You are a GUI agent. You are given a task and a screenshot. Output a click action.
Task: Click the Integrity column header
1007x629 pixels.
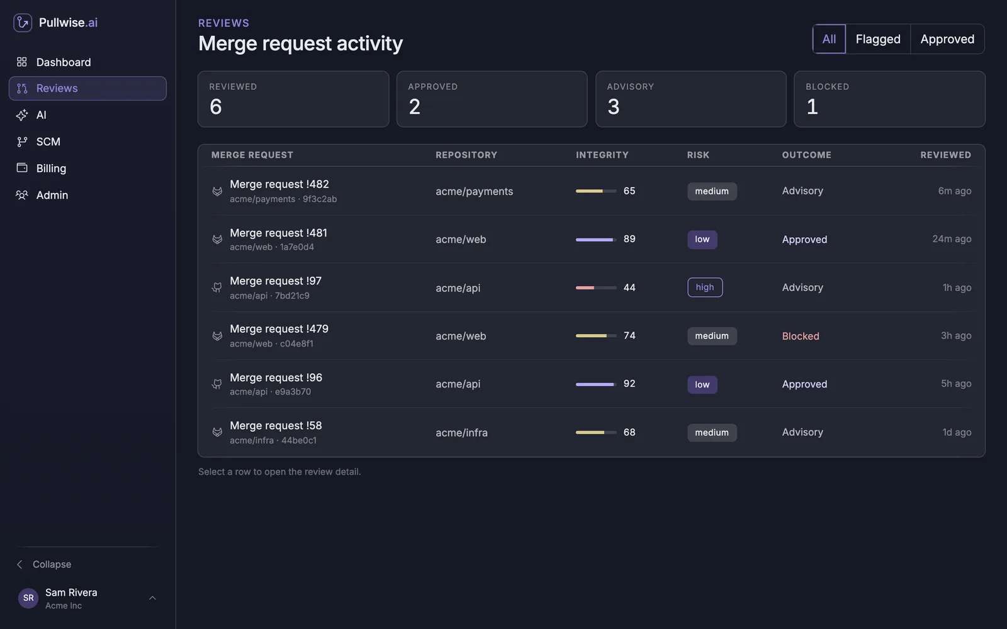coord(602,155)
